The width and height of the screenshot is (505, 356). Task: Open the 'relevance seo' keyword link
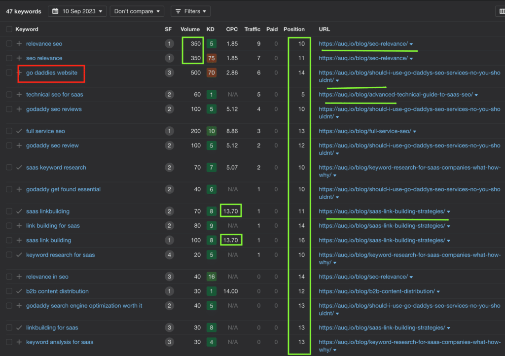tap(44, 43)
